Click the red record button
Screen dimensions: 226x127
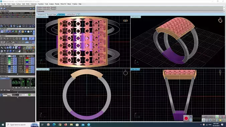click(x=186, y=118)
